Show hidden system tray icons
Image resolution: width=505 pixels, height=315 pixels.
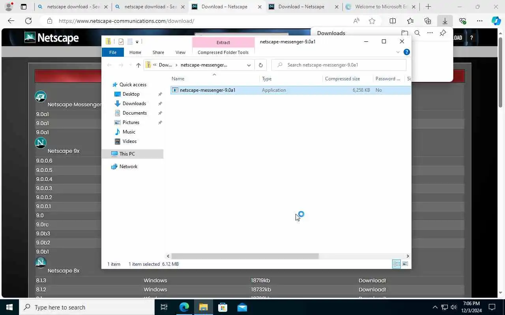435,307
